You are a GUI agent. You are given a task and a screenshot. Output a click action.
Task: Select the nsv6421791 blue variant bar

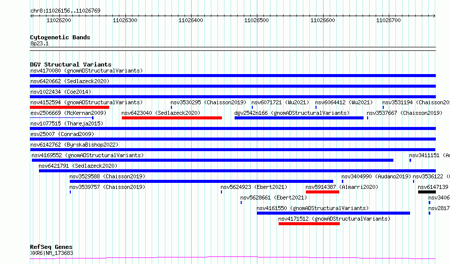point(237,171)
